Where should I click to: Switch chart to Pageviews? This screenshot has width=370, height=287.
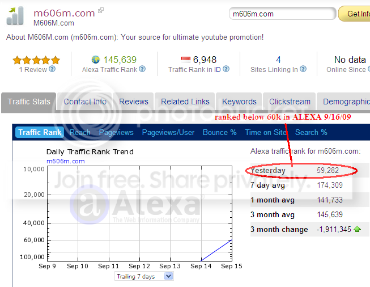pyautogui.click(x=116, y=132)
